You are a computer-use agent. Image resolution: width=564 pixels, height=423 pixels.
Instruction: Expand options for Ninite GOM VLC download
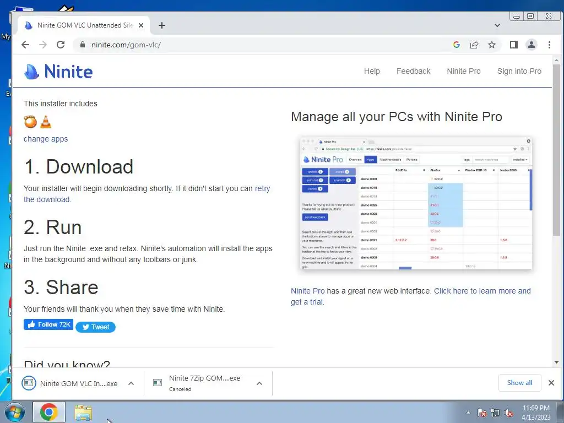coord(131,383)
